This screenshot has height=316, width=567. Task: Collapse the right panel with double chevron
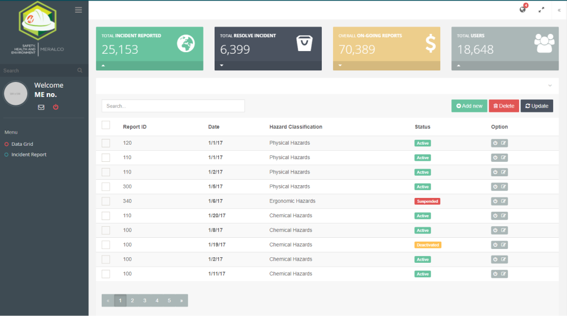coord(559,10)
